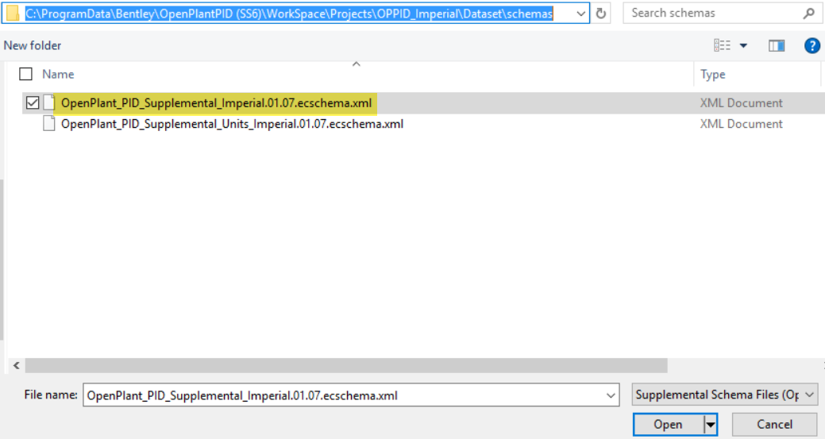The height and width of the screenshot is (439, 825).
Task: Click the scroll-left arrow on horizontal scrollbar
Action: click(x=17, y=365)
